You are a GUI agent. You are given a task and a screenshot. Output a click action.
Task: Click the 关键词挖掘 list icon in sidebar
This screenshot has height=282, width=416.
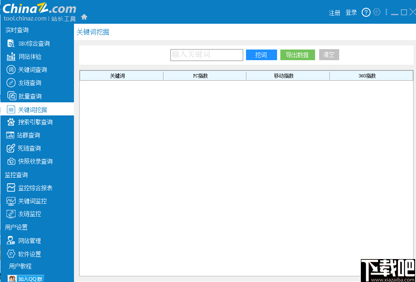pos(11,109)
